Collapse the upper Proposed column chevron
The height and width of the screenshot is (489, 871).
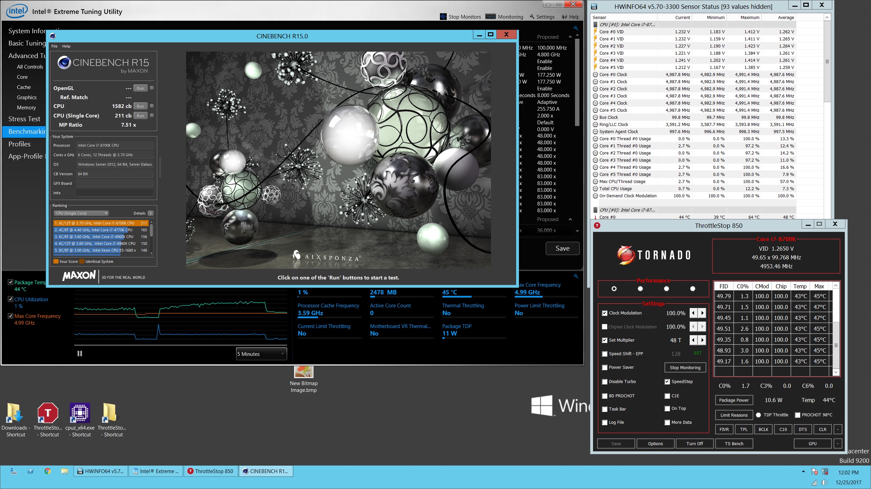[x=570, y=37]
